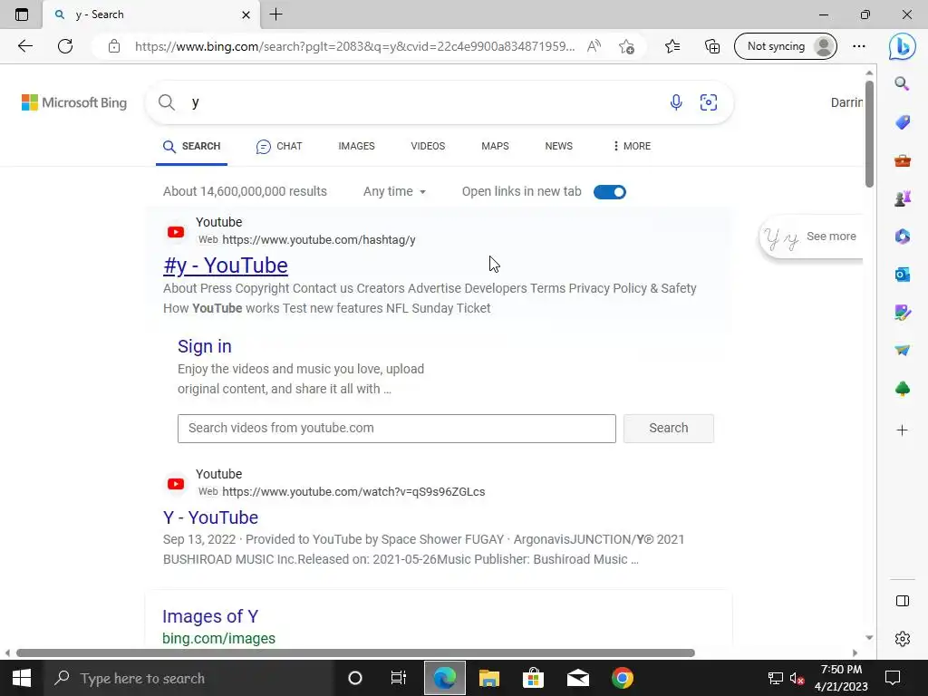This screenshot has width=928, height=696.
Task: Close the y - Search tab
Action: pyautogui.click(x=246, y=14)
